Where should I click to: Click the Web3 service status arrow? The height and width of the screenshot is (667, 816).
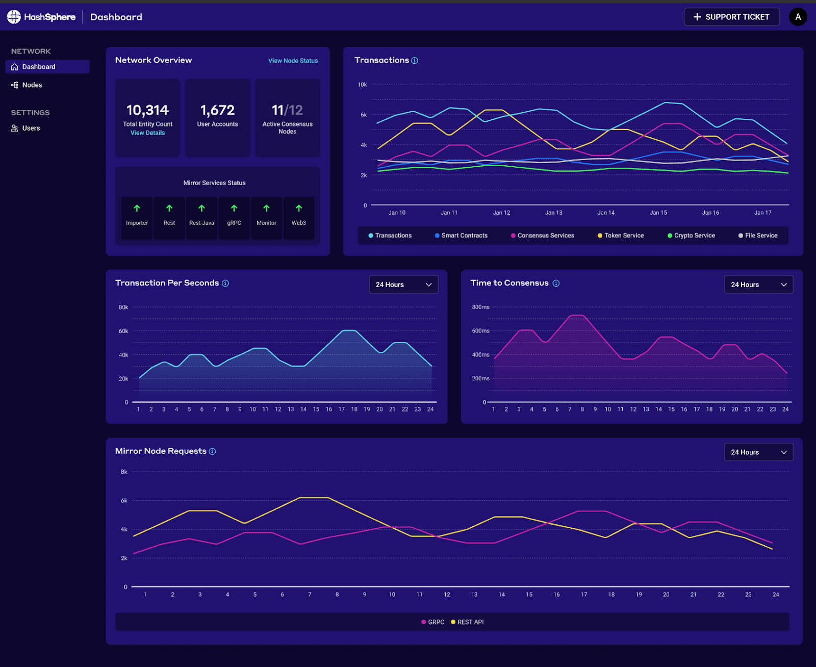[x=299, y=209]
